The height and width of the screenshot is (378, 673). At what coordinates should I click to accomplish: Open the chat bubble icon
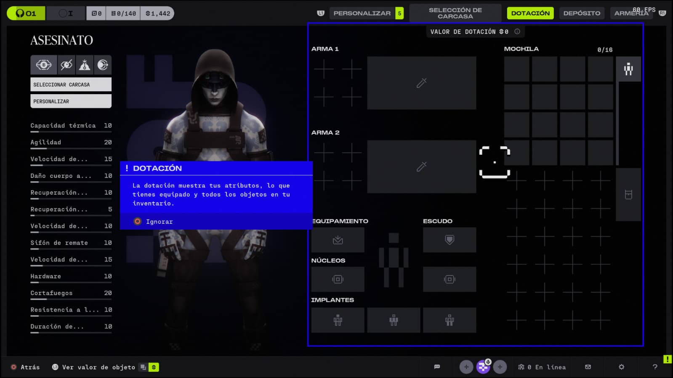(x=437, y=367)
